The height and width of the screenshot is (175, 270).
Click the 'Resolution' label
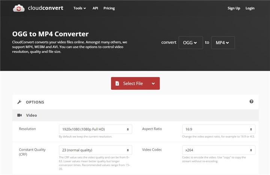(x=27, y=129)
